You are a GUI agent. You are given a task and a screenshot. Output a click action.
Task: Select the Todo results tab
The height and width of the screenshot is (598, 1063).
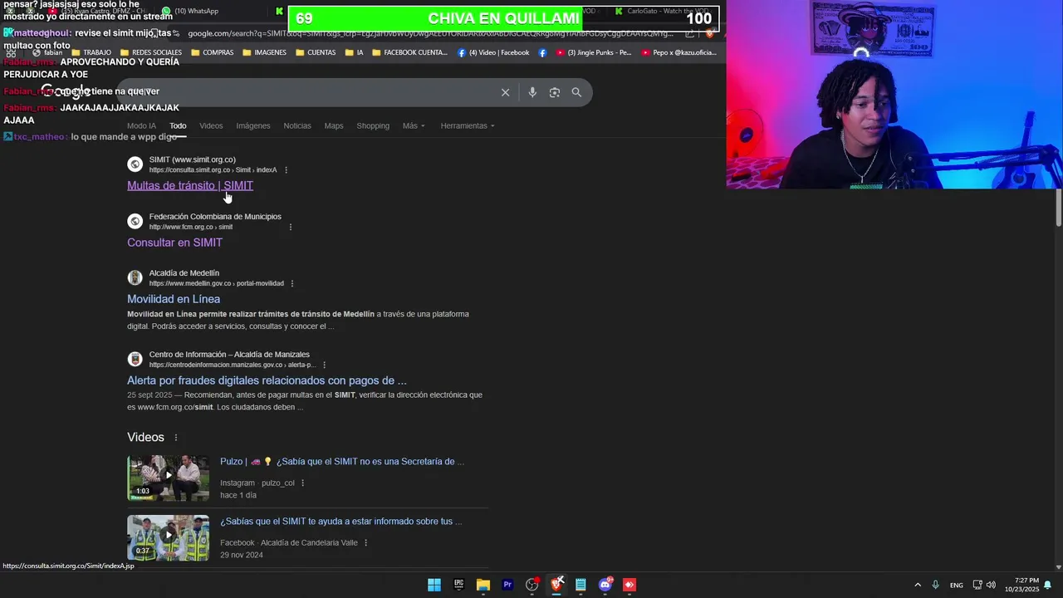(x=178, y=126)
